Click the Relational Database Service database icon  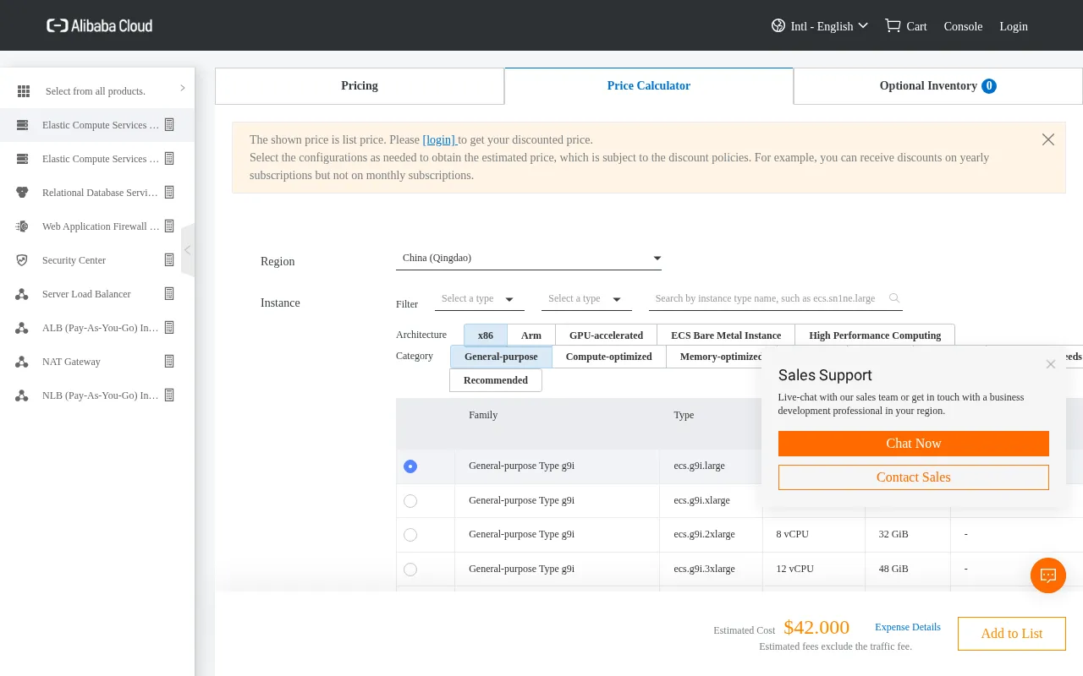click(x=23, y=193)
